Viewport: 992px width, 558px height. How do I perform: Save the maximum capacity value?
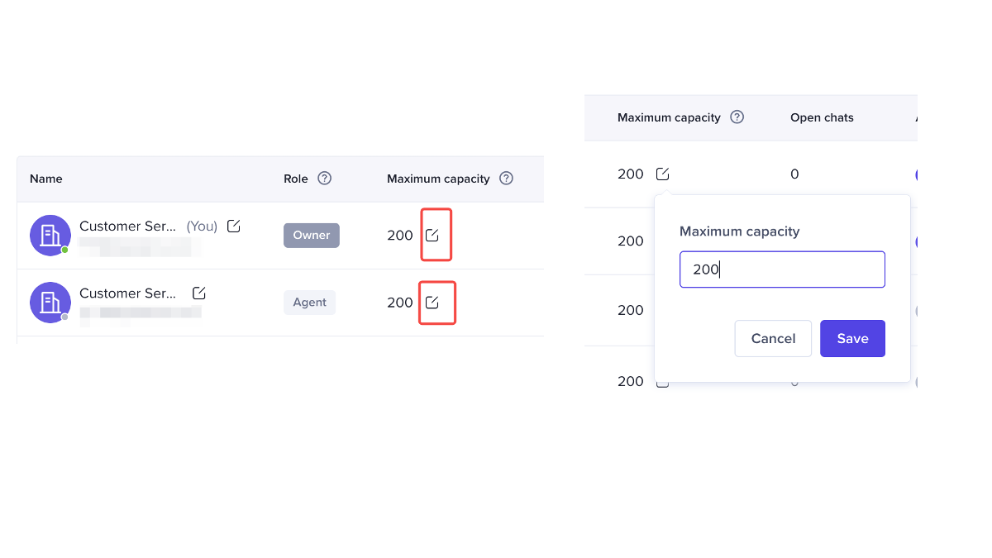[x=852, y=339]
